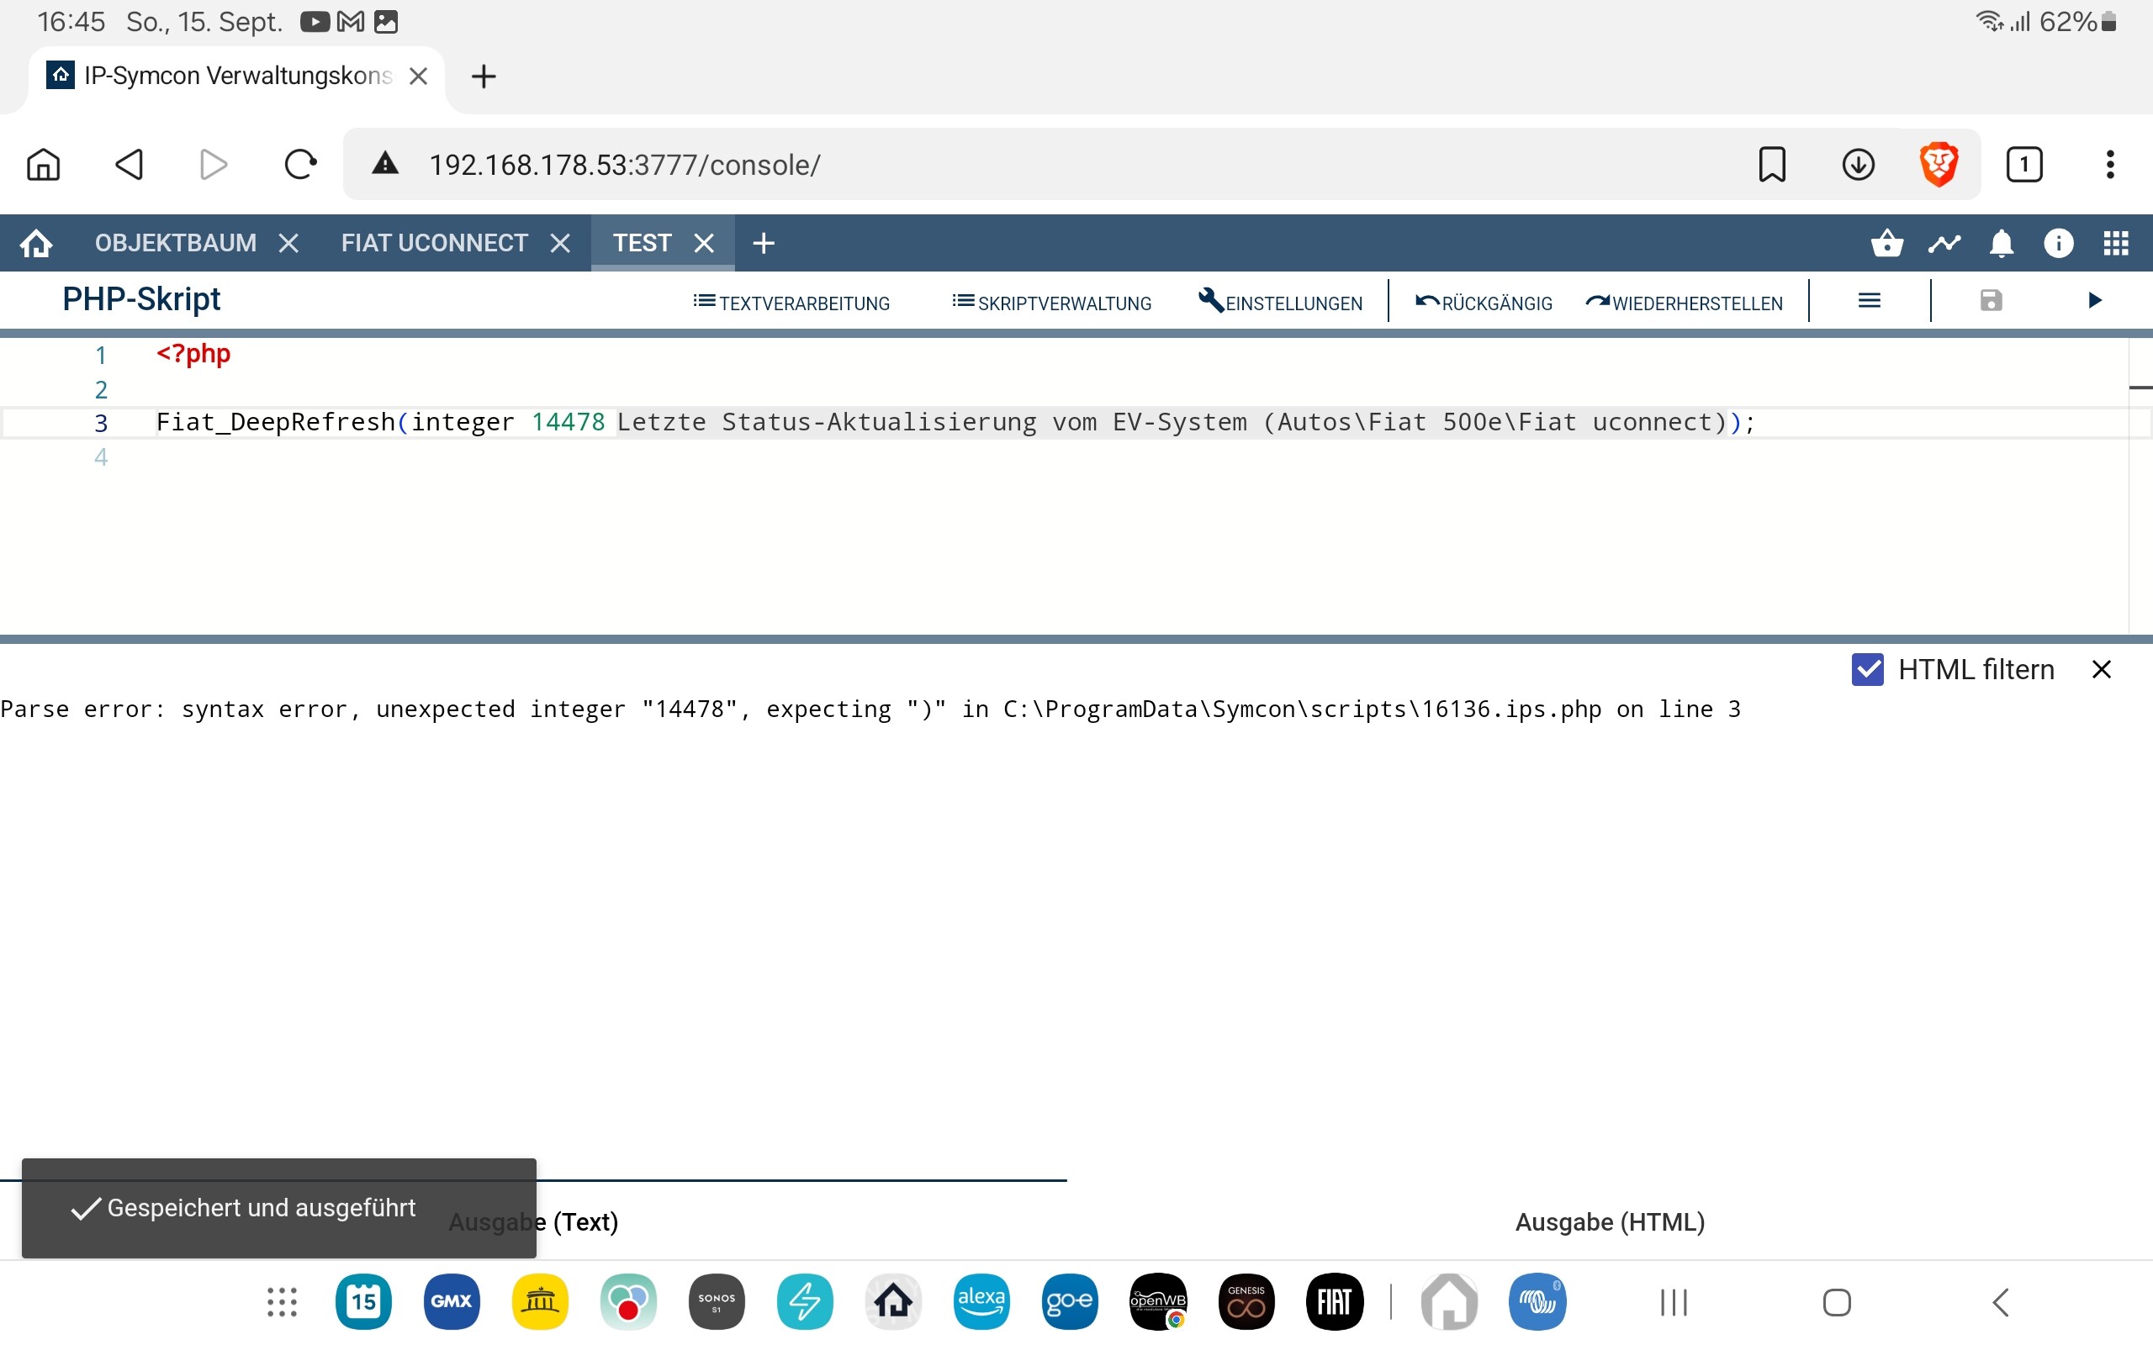Close the FIAT UCONNECT tab

click(x=559, y=243)
